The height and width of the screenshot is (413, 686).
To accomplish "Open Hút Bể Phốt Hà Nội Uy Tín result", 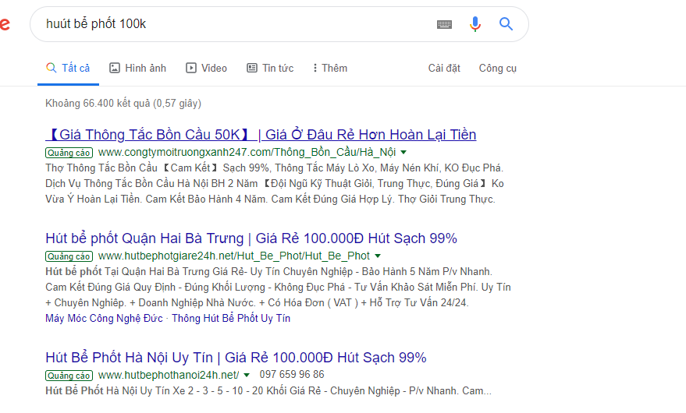I will (236, 358).
